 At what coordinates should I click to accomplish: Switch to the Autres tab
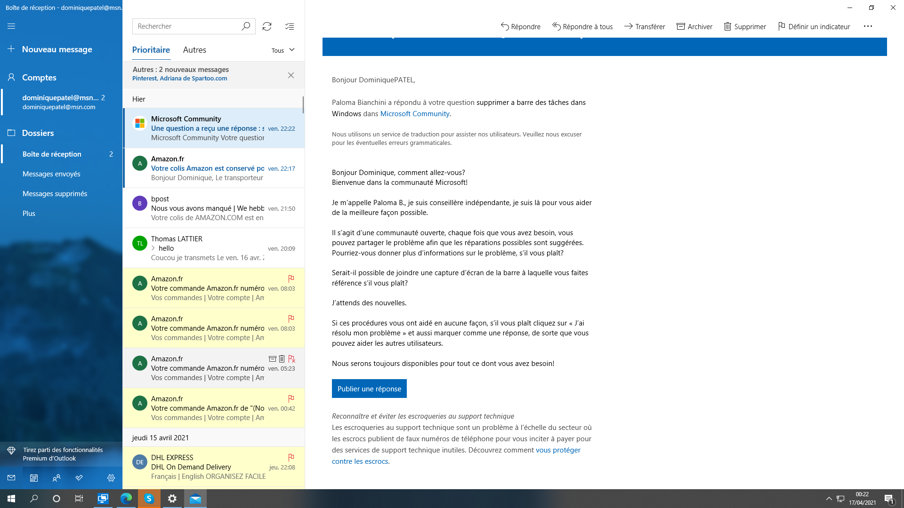click(x=194, y=50)
